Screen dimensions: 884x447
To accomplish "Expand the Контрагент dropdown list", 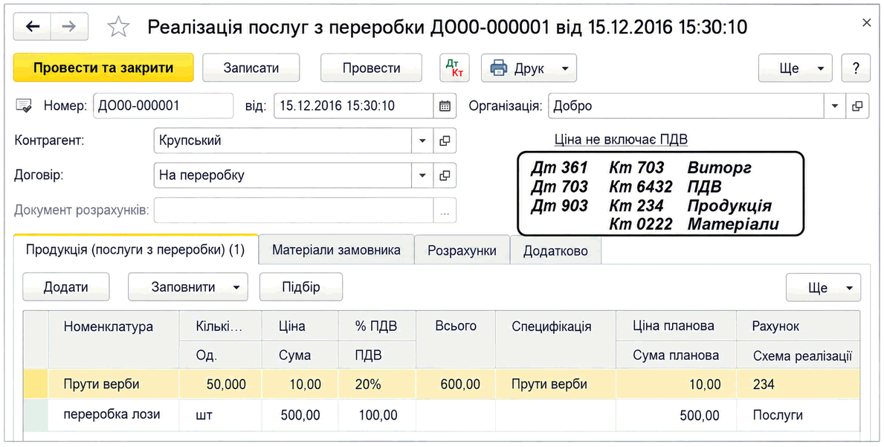I will tap(422, 141).
